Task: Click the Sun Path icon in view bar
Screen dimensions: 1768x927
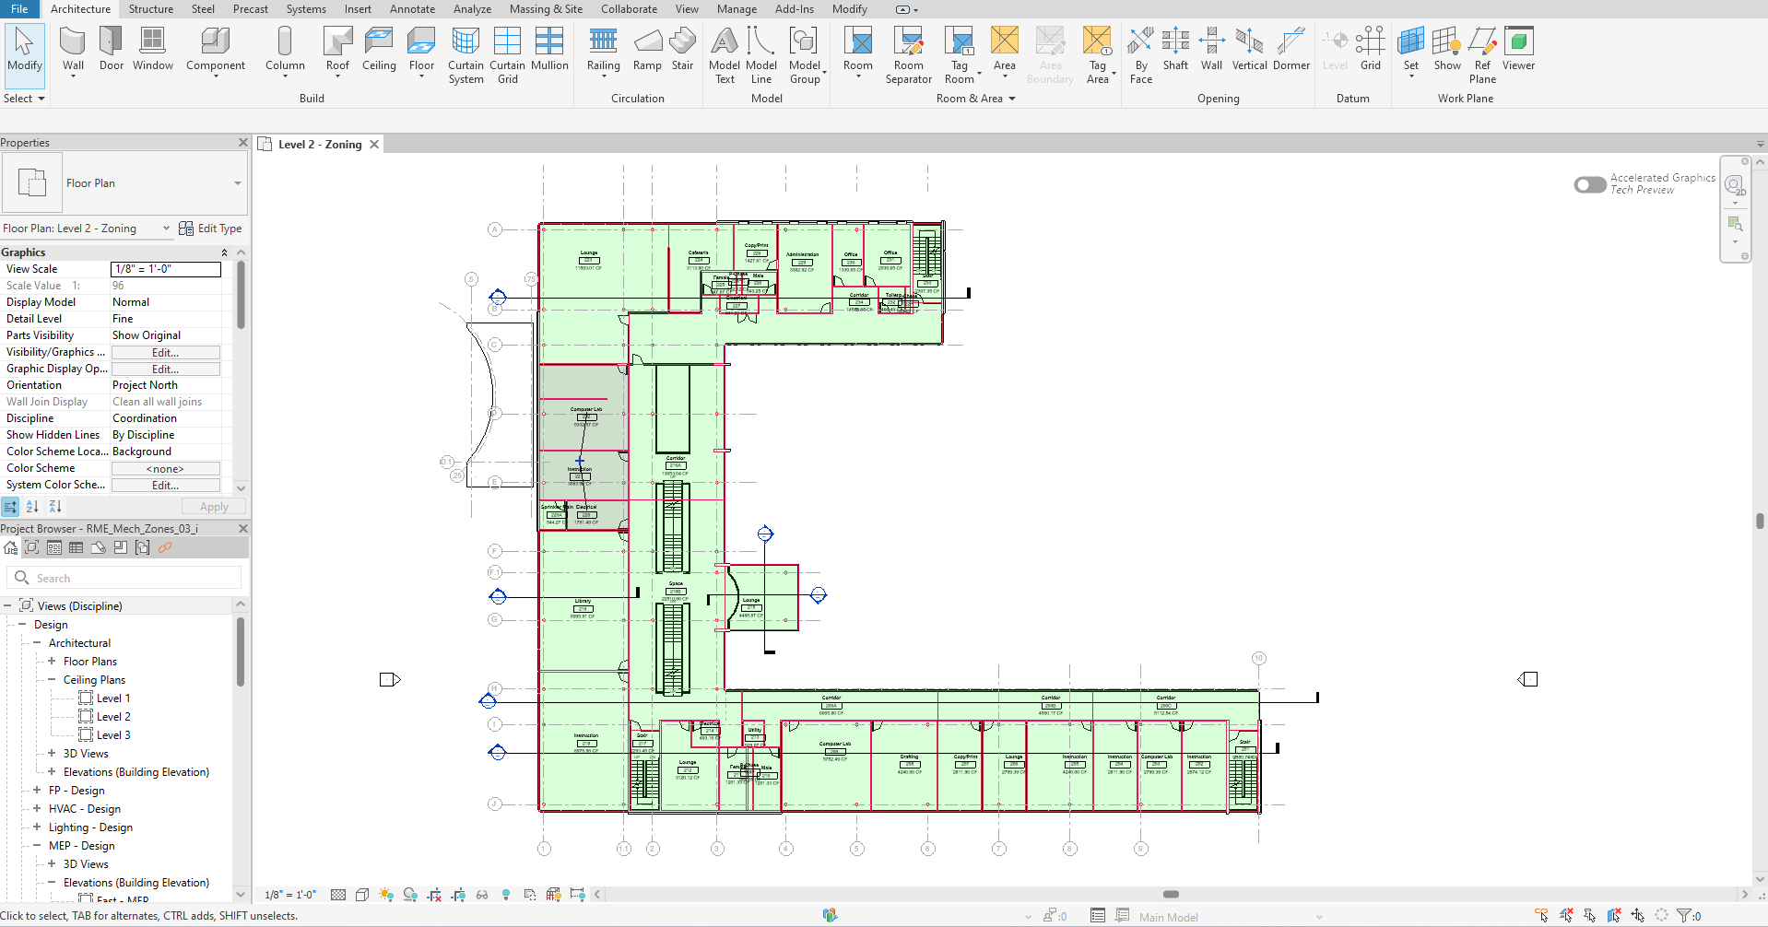Action: (x=386, y=895)
